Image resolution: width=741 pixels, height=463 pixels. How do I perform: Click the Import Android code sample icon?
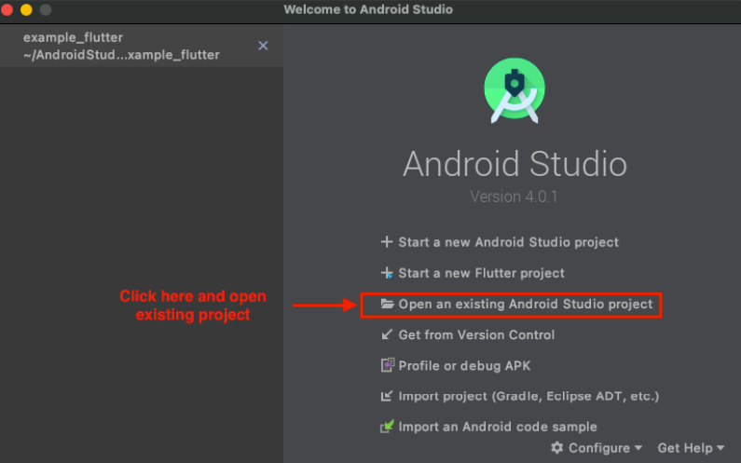(x=387, y=427)
